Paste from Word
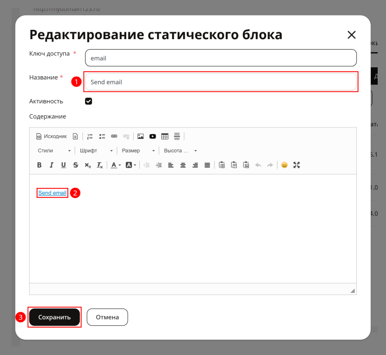 (246, 165)
